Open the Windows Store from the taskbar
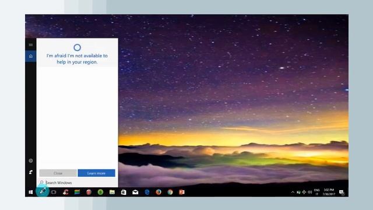 point(124,192)
